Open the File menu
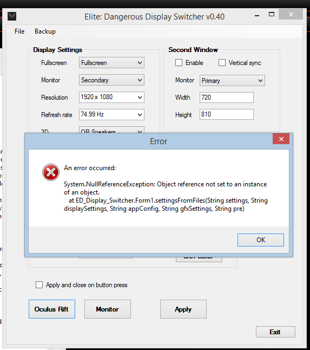The image size is (310, 350). [x=19, y=31]
